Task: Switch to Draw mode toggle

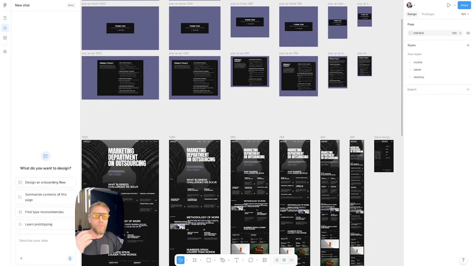Action: pos(277,260)
